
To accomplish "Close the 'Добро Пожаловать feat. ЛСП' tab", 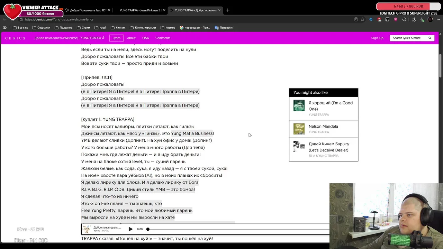I will pyautogui.click(x=109, y=10).
